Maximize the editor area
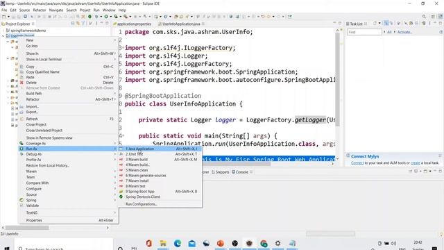The width and height of the screenshot is (444, 250). tap(340, 23)
